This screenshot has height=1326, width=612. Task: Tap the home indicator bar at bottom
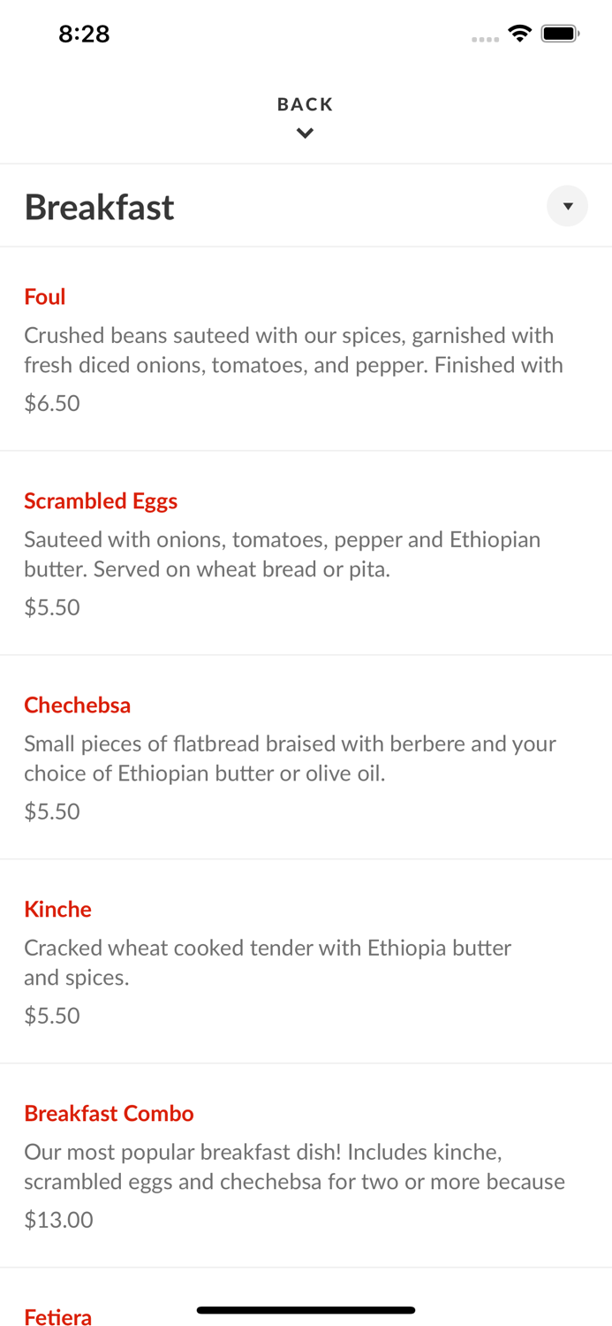pos(306,1310)
